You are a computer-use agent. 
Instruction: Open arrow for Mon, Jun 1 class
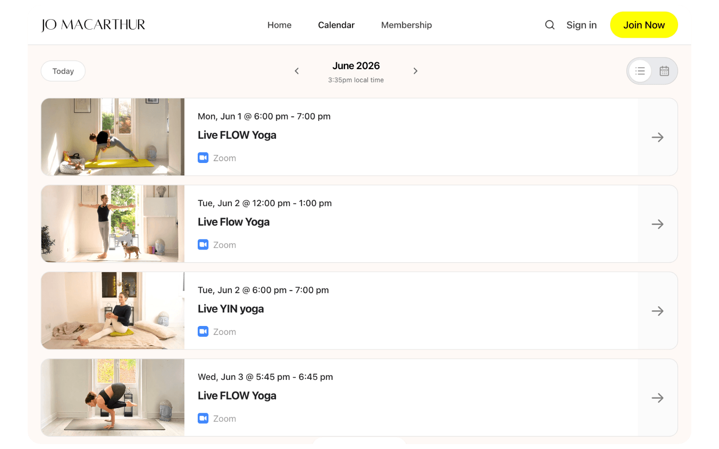(657, 137)
